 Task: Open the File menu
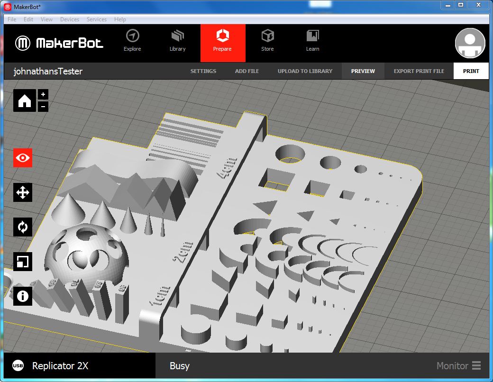coord(12,19)
